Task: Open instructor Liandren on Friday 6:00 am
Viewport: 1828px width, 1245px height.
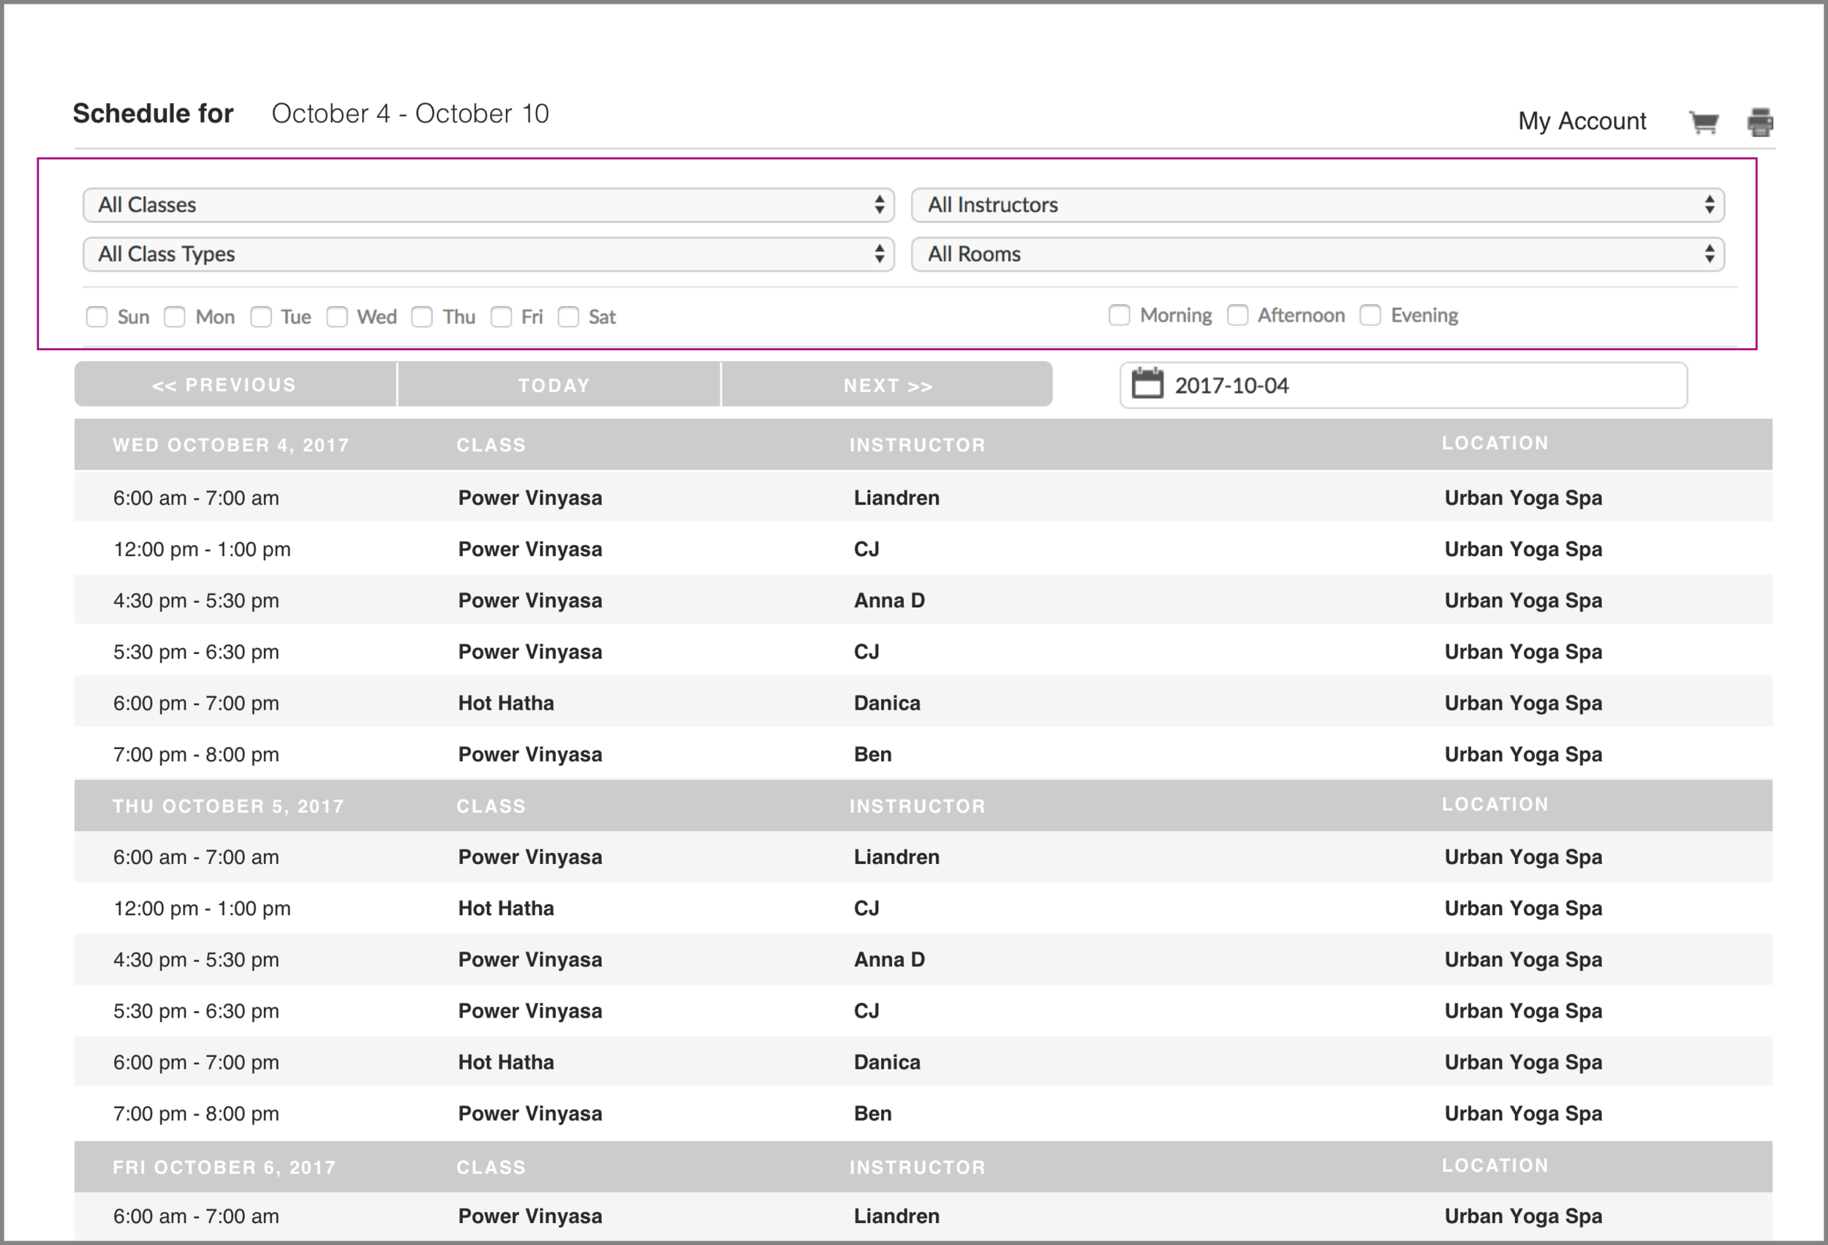Action: (x=896, y=1216)
